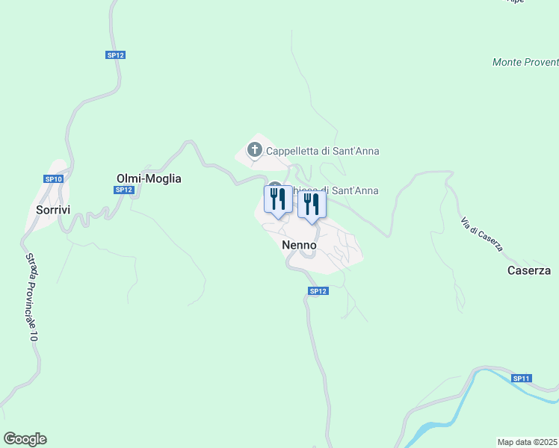
Task: Open the Cappelletta di Sant'Anna church pin
Action: (255, 150)
